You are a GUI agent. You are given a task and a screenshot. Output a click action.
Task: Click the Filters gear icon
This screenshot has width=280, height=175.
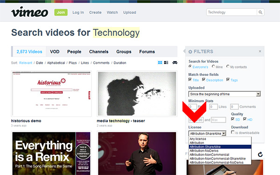(x=190, y=52)
